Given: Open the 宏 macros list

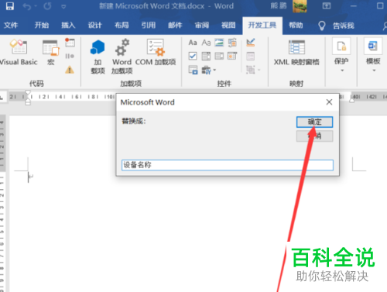Looking at the screenshot, I should pyautogui.click(x=51, y=53).
